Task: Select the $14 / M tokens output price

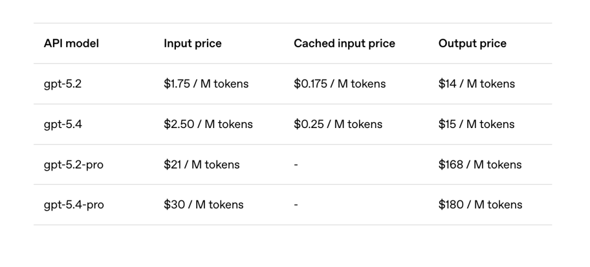Action: tap(476, 84)
